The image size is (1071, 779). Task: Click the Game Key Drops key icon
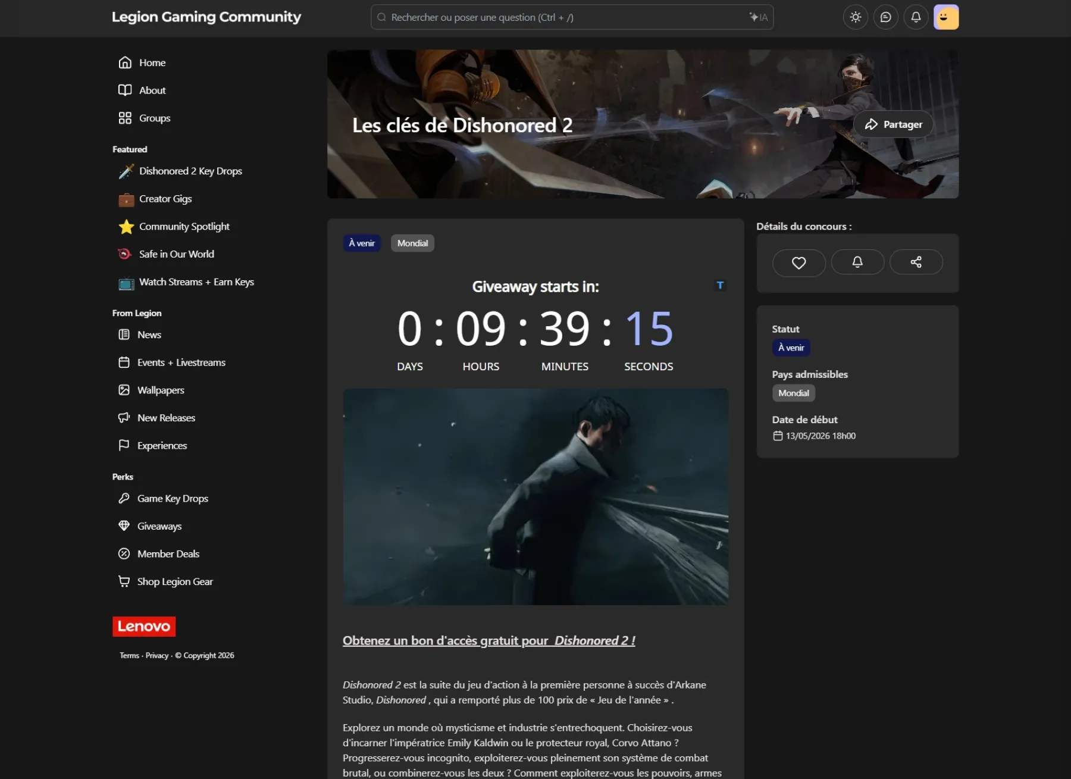pyautogui.click(x=124, y=498)
